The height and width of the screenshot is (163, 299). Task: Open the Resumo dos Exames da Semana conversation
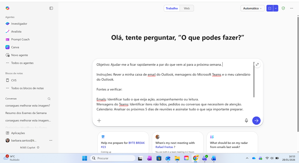(x=26, y=113)
